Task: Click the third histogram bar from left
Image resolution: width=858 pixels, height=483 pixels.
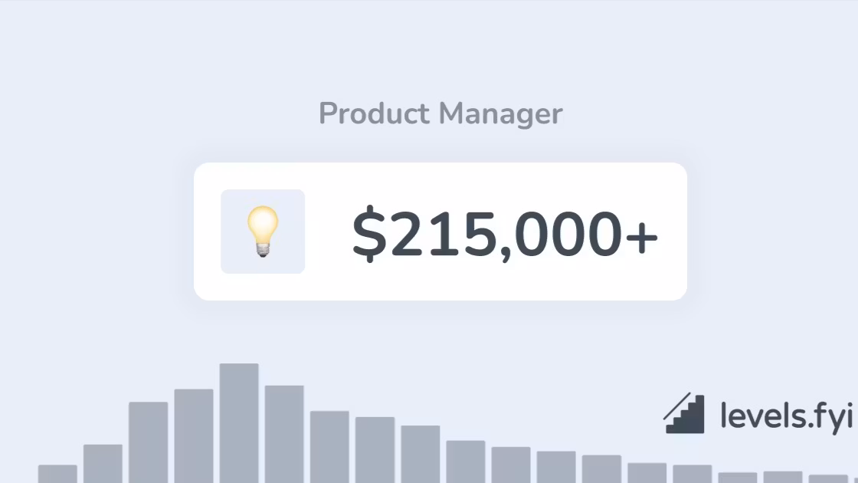Action: 148,442
